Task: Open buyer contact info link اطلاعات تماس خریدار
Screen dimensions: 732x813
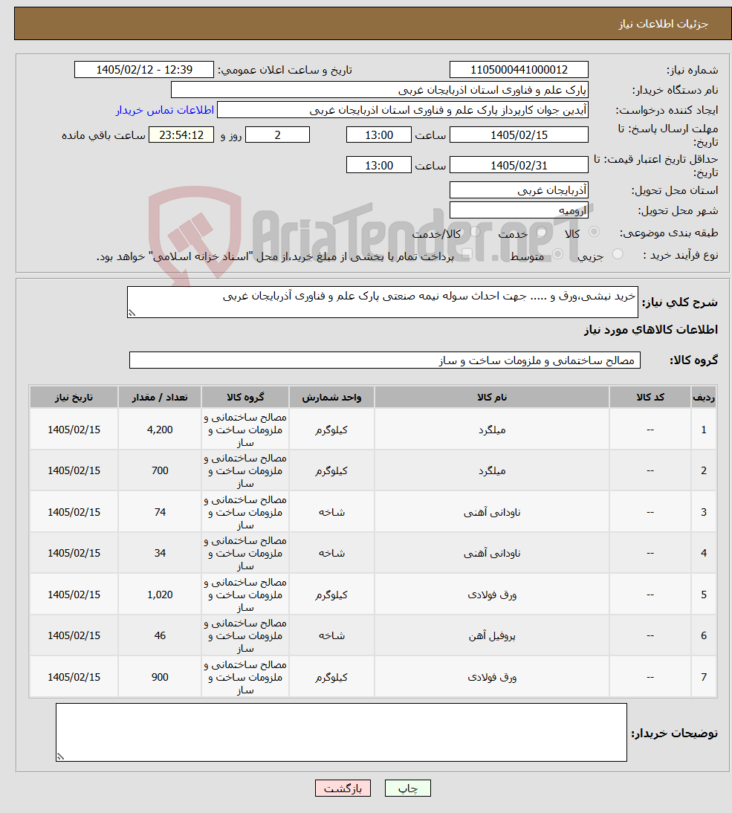Action: click(165, 111)
